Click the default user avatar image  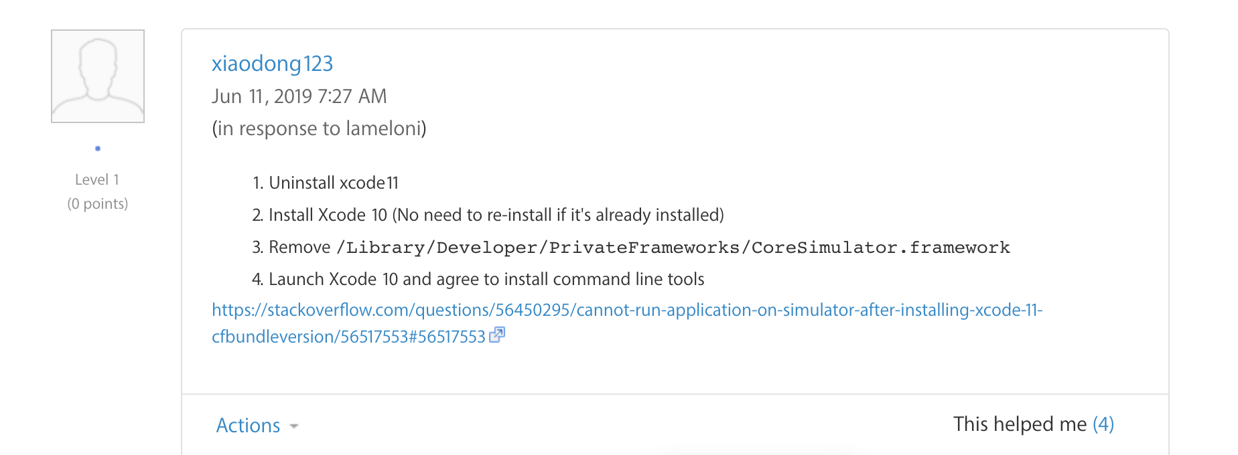98,76
